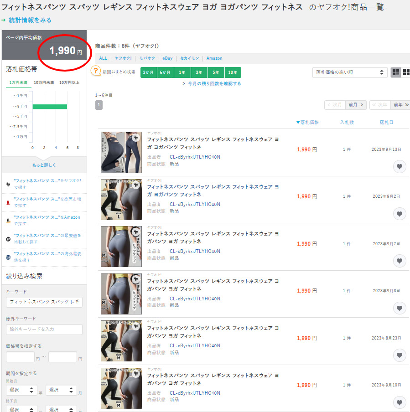Open the 開始月 year selector dropdown
This screenshot has width=410, height=412.
21,390
